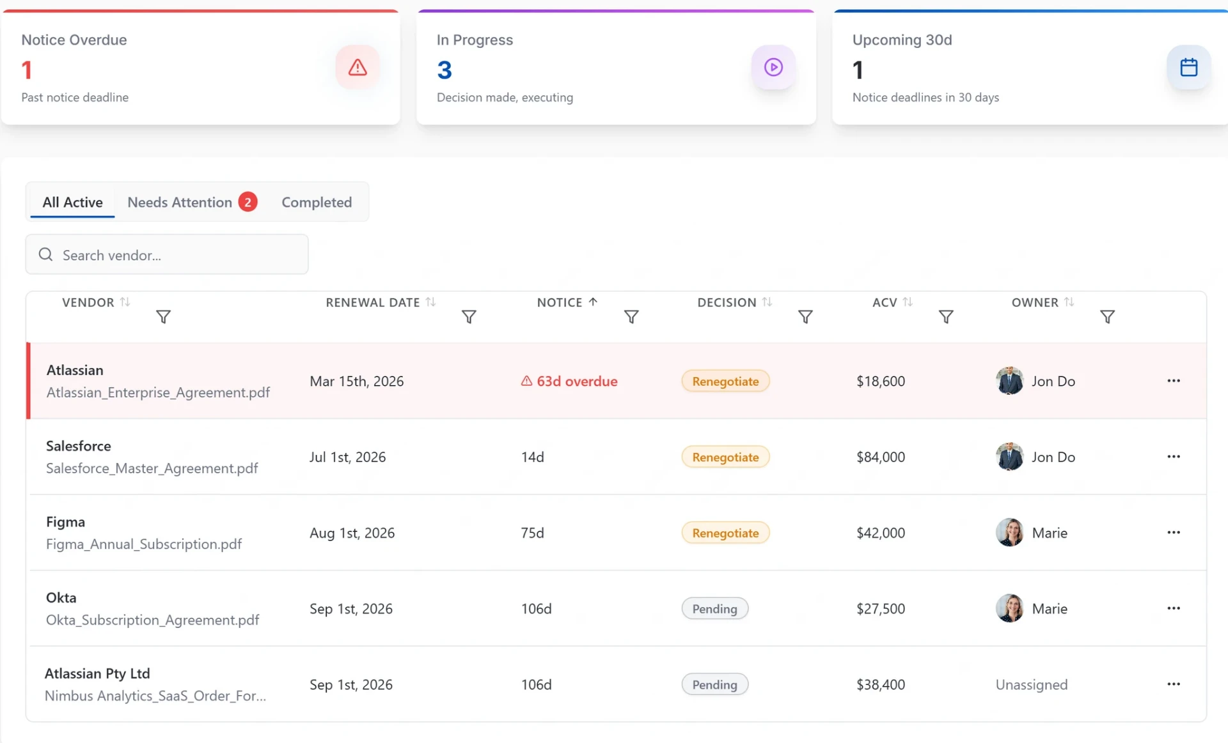Click the Renegotiate badge for Salesforce

click(x=725, y=457)
